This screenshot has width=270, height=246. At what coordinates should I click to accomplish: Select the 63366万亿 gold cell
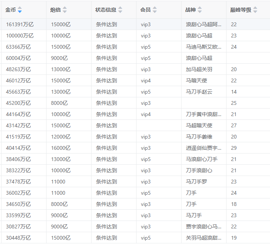point(18,47)
